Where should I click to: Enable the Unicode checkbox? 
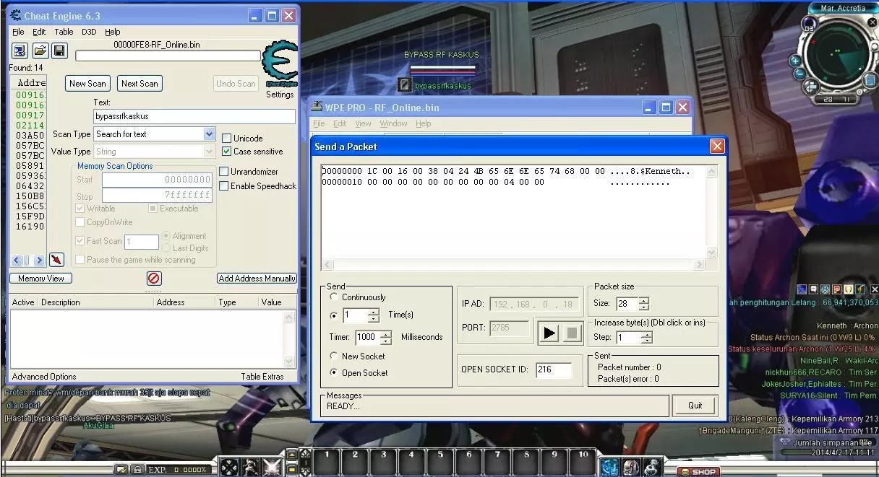coord(226,138)
